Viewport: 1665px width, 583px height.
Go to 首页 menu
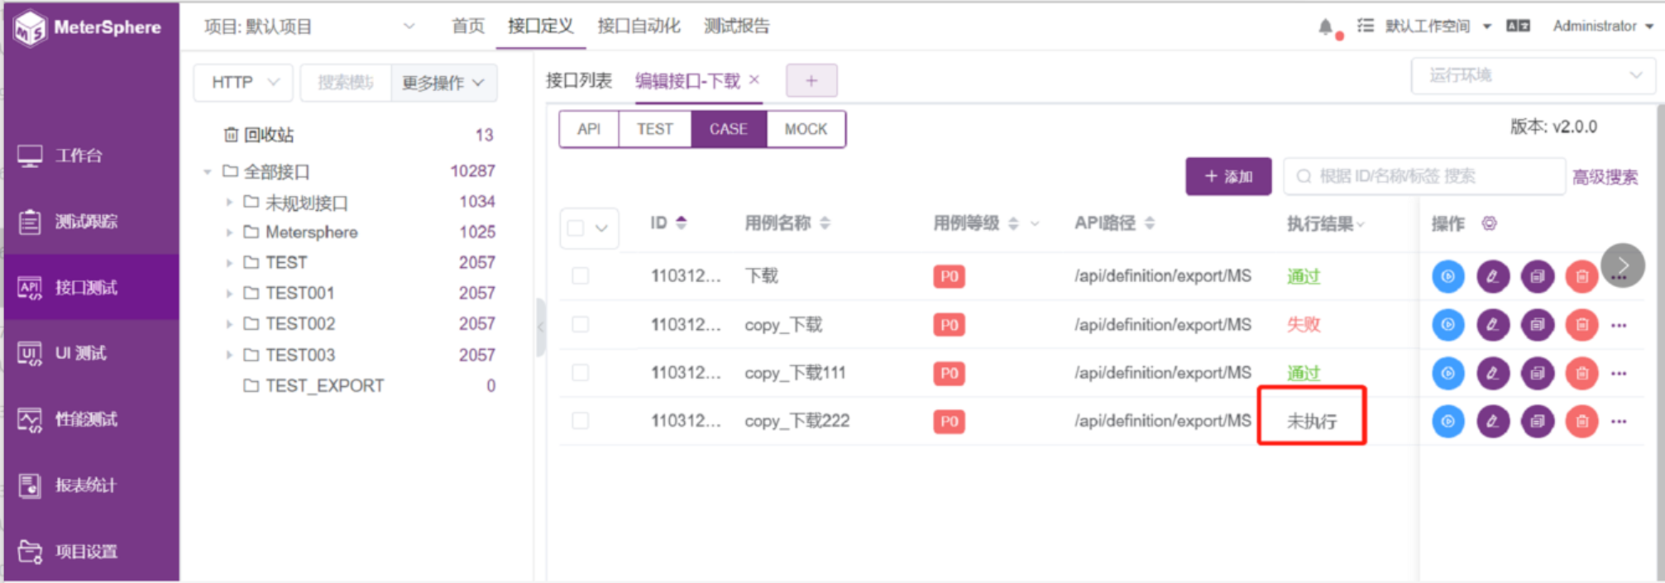pyautogui.click(x=468, y=26)
